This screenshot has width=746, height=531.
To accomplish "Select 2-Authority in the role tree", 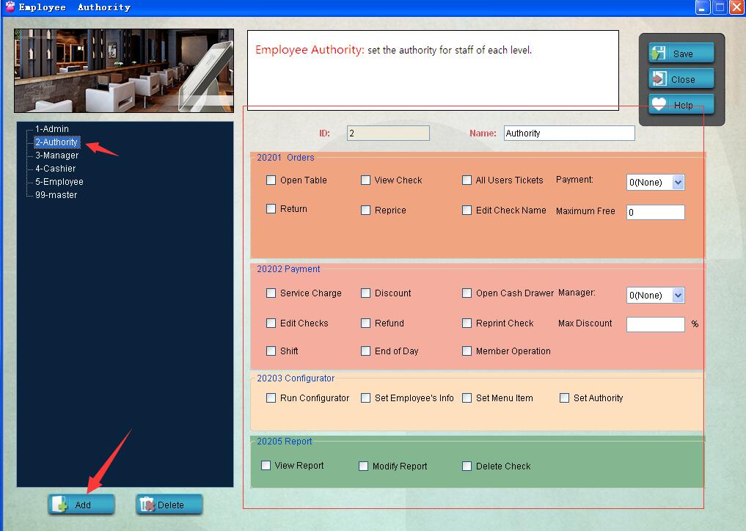I will tap(56, 142).
